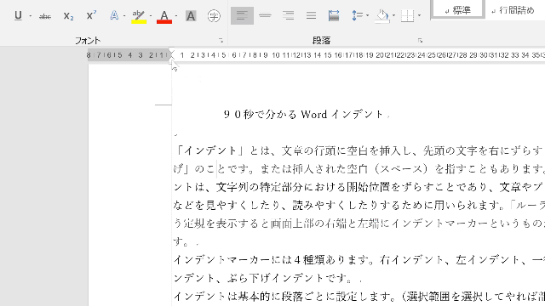Align text left

[x=242, y=15]
